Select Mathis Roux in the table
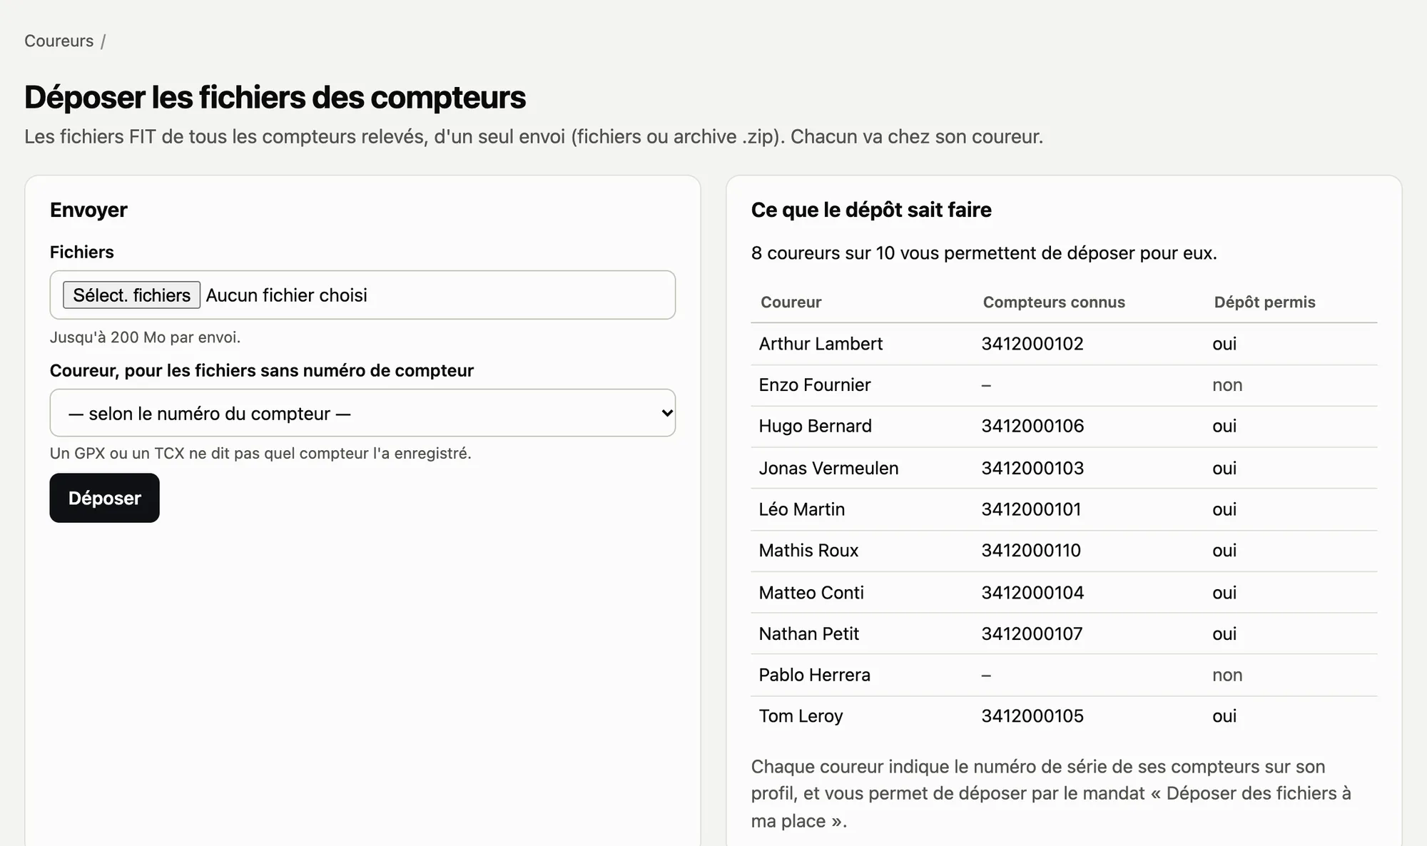 click(x=808, y=551)
